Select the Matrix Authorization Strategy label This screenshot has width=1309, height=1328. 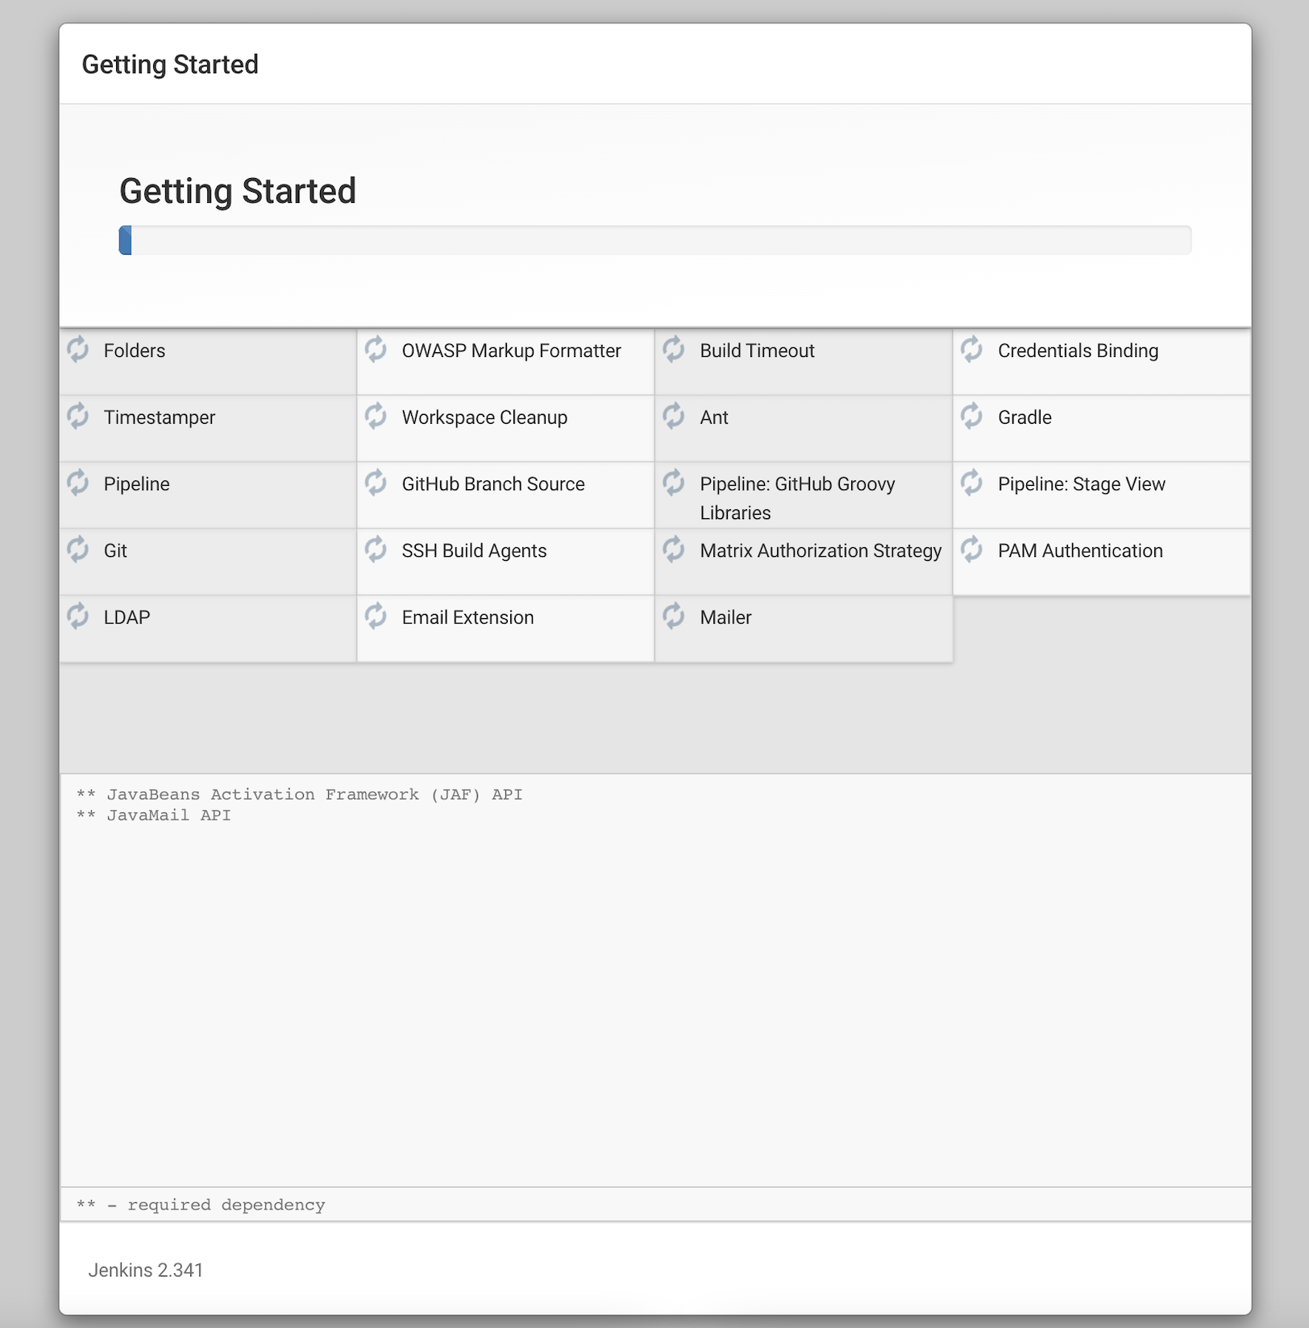[821, 551]
